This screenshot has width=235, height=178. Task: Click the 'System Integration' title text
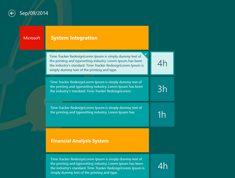[x=74, y=38]
